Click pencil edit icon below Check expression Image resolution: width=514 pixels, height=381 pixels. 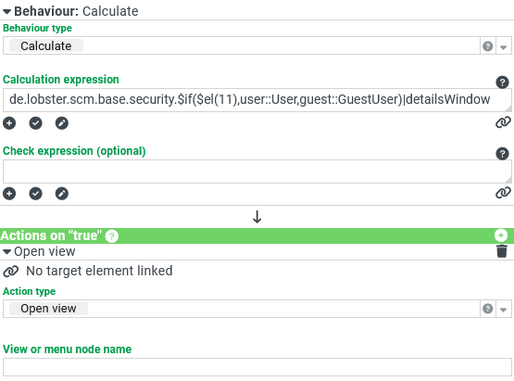coord(62,194)
